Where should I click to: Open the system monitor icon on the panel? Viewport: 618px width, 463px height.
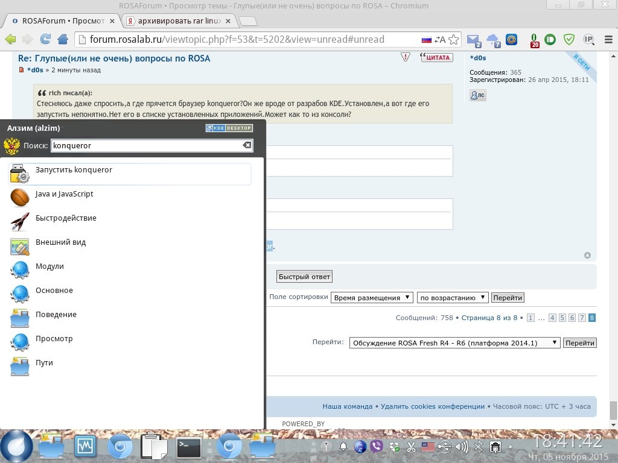[85, 447]
